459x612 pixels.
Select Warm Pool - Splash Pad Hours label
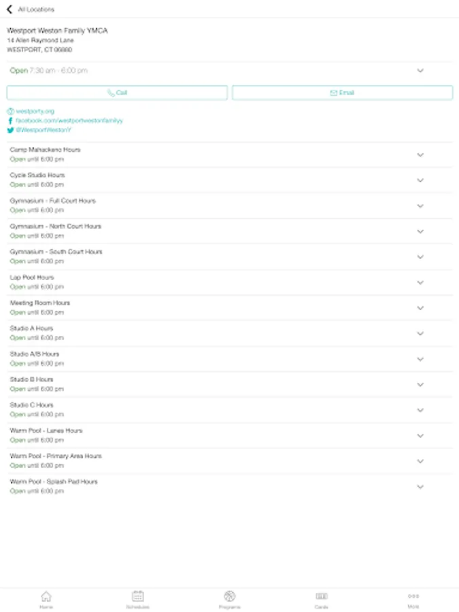coord(54,481)
